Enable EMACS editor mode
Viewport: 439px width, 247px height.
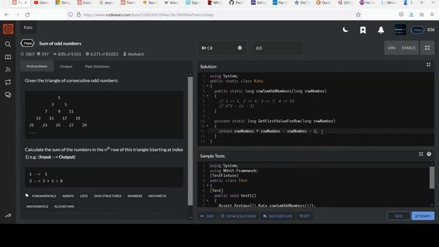409,48
